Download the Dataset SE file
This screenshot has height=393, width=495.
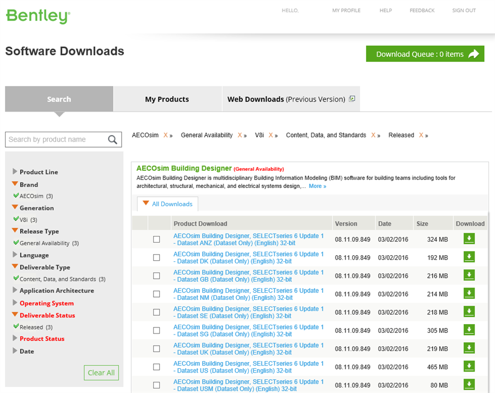[x=469, y=312]
